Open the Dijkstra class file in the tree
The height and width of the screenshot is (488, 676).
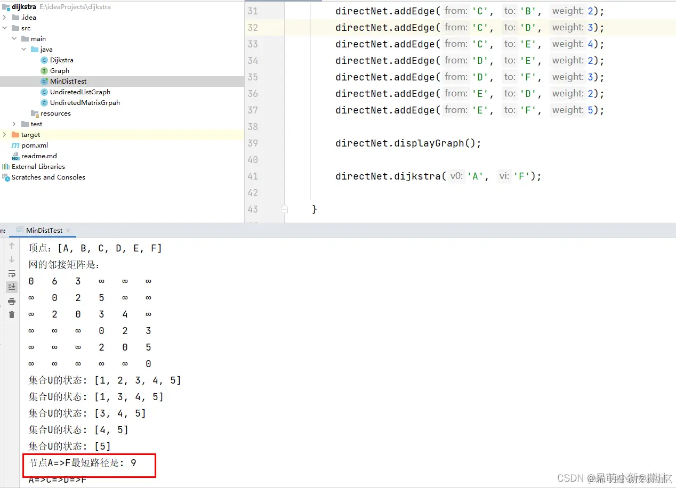[x=62, y=60]
